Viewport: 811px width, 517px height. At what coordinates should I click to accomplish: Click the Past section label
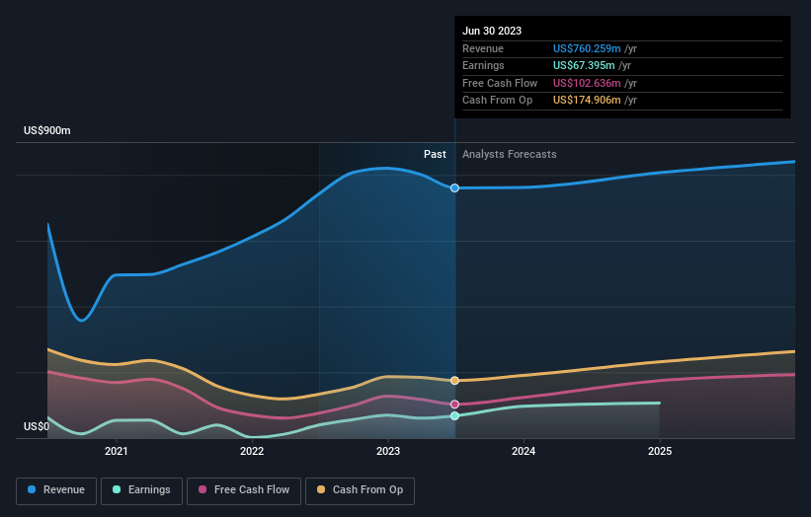435,155
